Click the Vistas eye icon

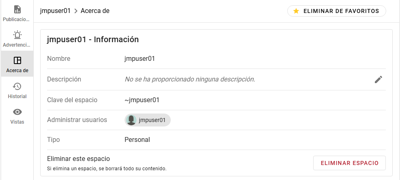click(x=17, y=112)
